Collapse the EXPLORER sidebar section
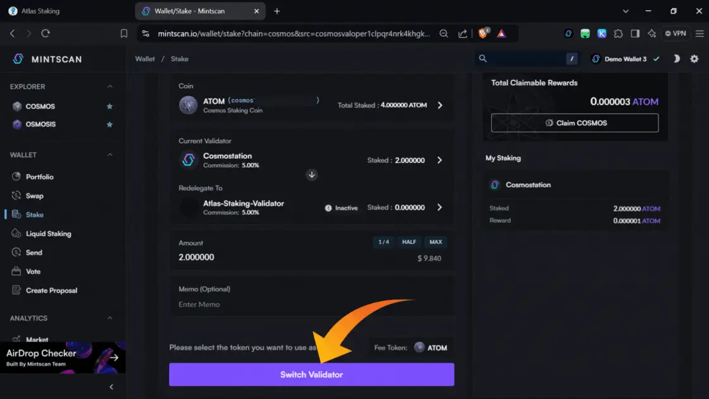The height and width of the screenshot is (399, 709). pyautogui.click(x=110, y=87)
